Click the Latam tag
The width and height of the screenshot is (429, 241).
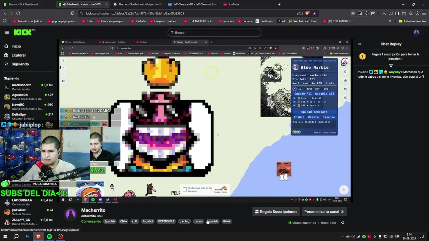(198, 221)
